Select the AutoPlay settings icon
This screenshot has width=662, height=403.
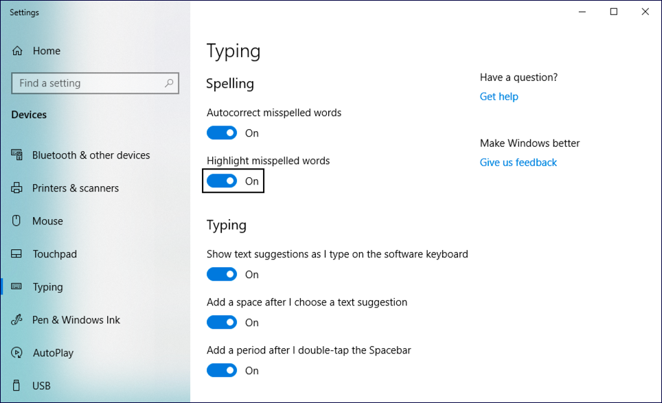[16, 352]
